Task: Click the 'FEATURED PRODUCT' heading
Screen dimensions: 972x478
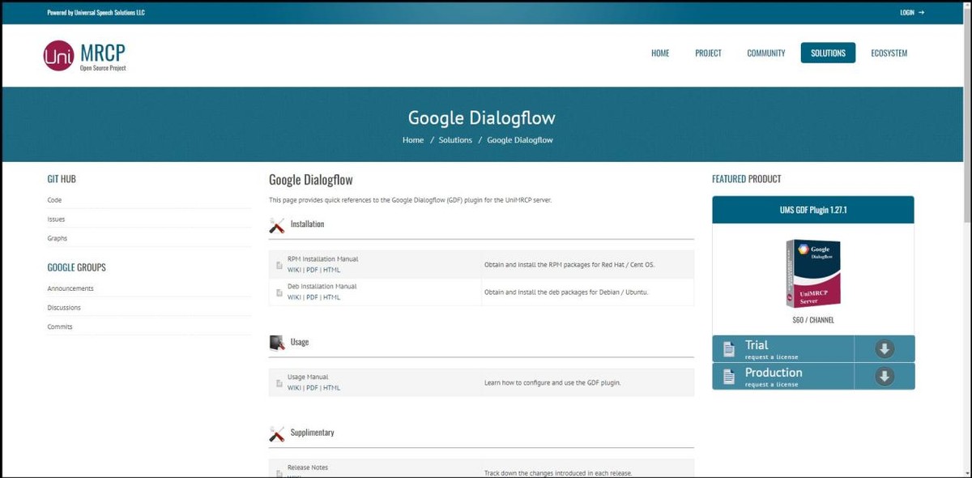Action: coord(747,179)
